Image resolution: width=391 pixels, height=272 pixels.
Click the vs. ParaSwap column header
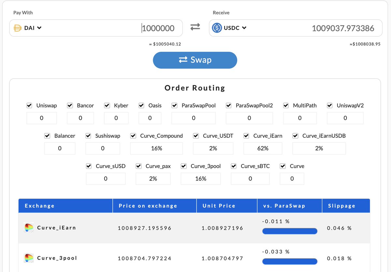[290, 206]
